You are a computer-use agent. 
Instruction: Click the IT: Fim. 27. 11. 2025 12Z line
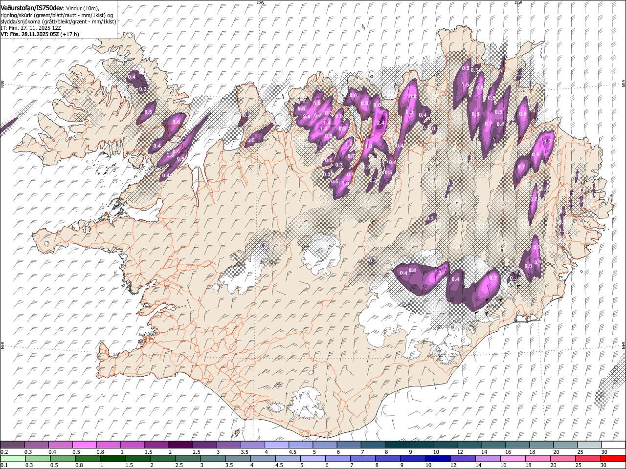(x=31, y=28)
